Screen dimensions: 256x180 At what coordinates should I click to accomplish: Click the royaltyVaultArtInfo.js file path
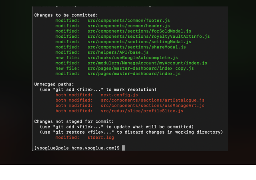(149, 36)
